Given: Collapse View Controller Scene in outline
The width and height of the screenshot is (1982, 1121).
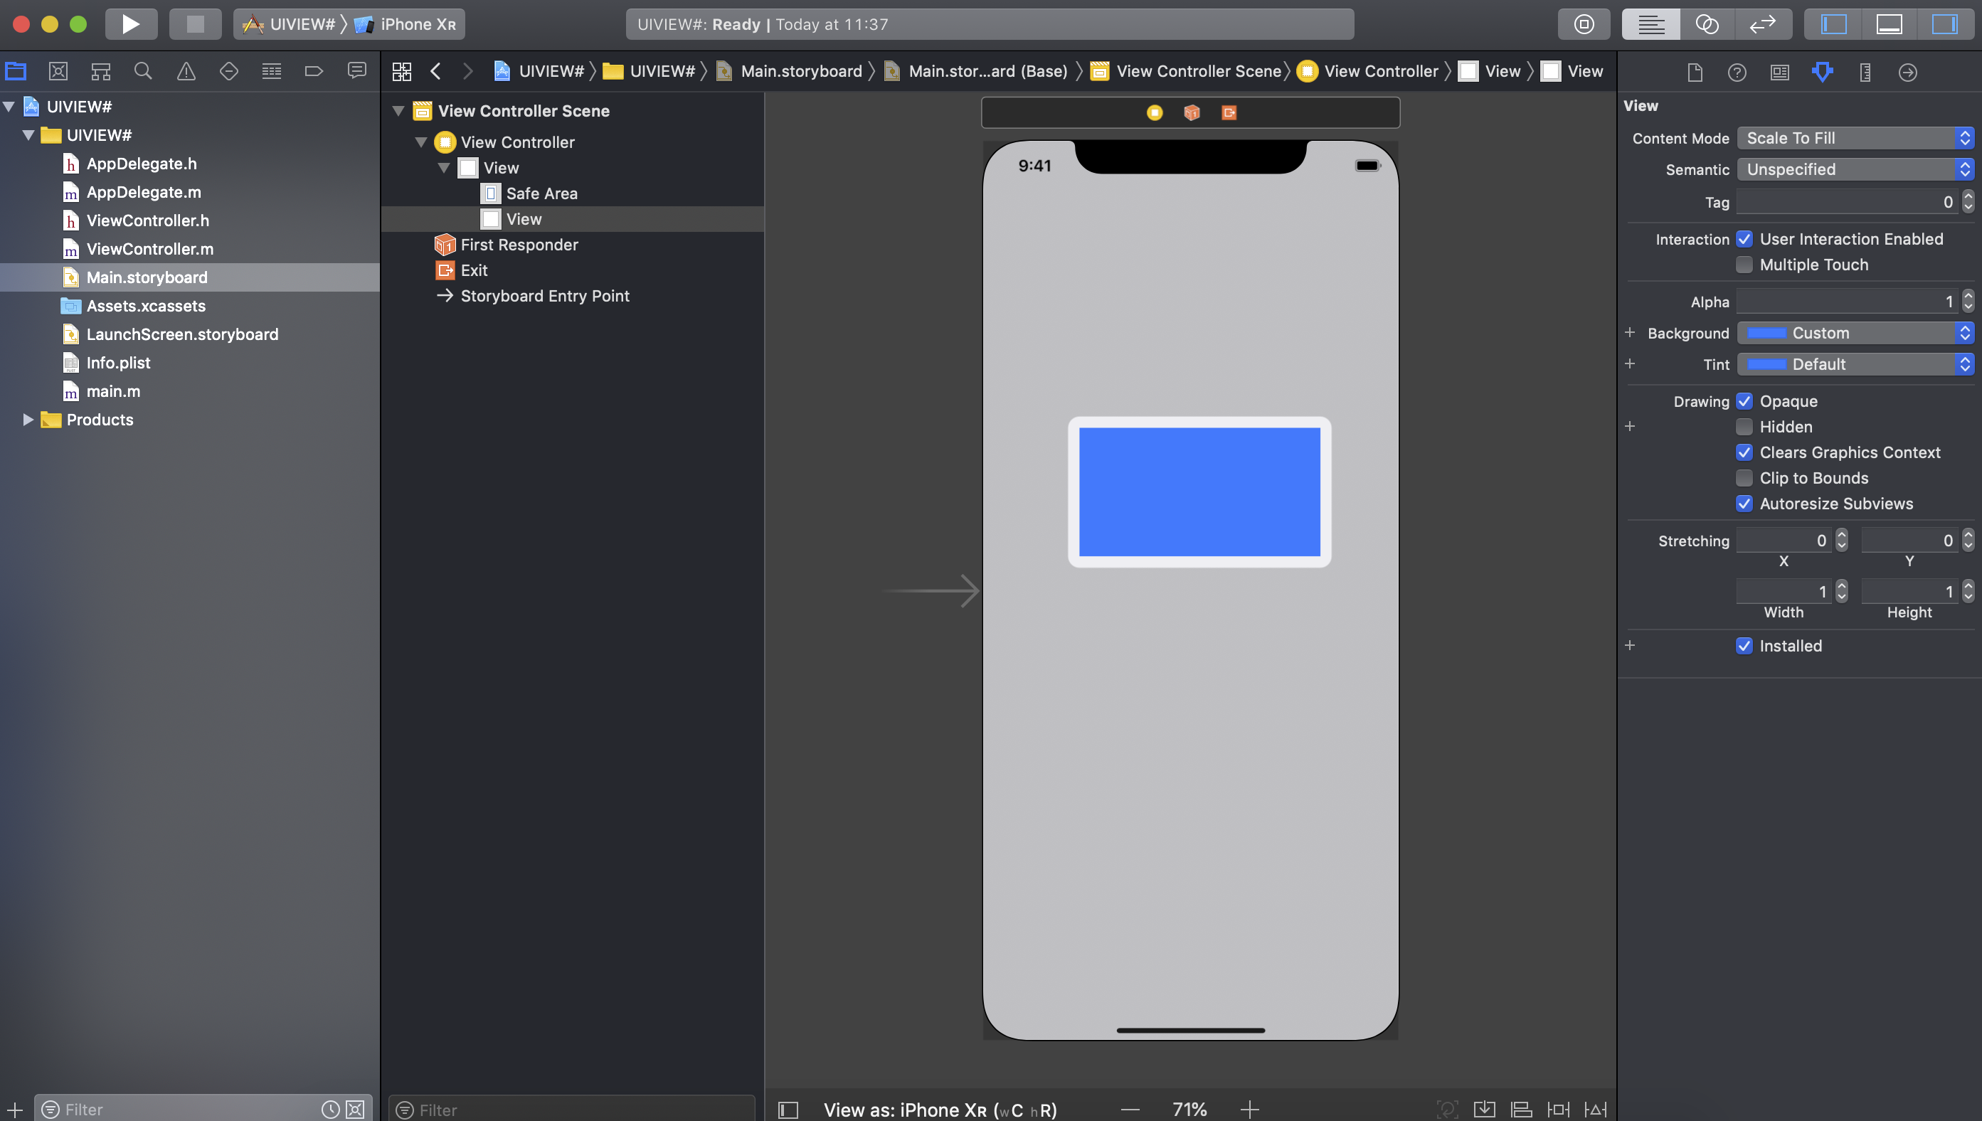Looking at the screenshot, I should point(399,111).
